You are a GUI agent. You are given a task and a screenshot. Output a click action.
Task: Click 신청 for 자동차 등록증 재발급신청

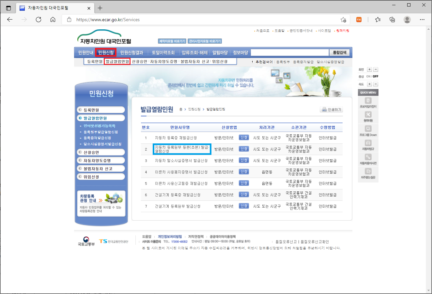(x=244, y=138)
